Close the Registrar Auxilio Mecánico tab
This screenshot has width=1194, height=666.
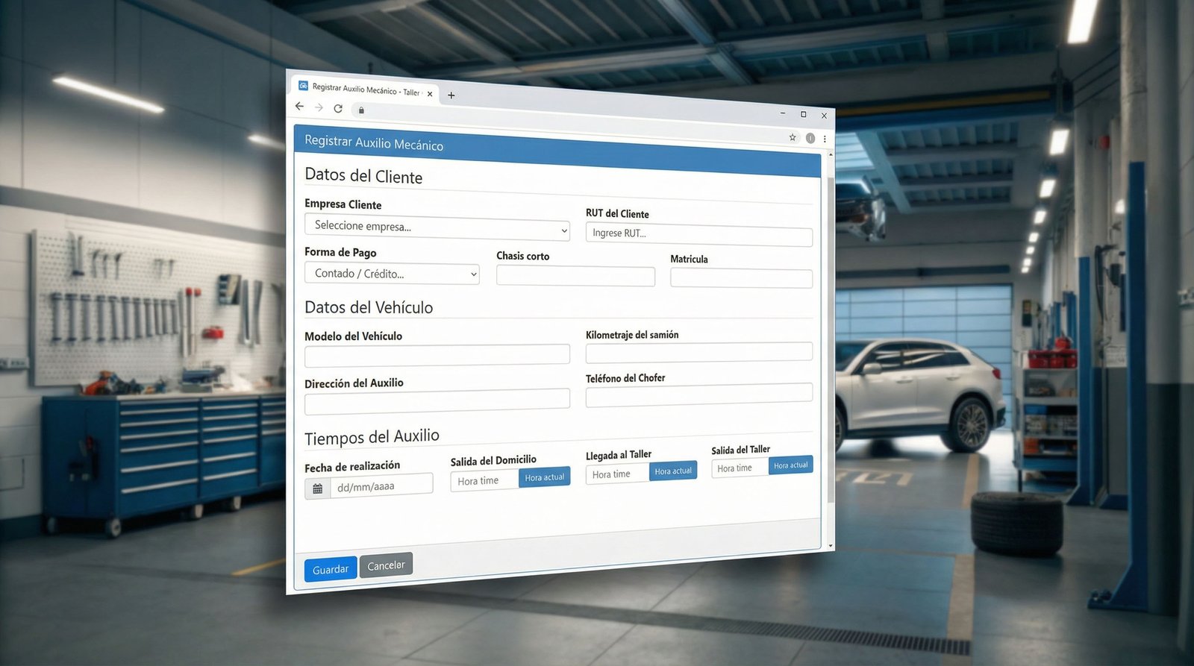tap(430, 94)
